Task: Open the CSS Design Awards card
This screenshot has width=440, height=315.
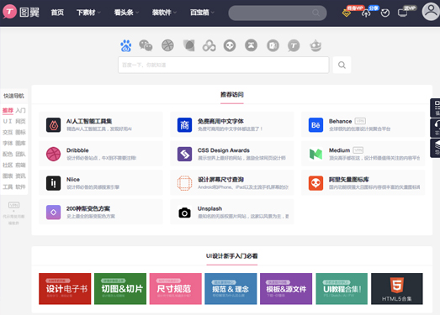Action: (232, 154)
